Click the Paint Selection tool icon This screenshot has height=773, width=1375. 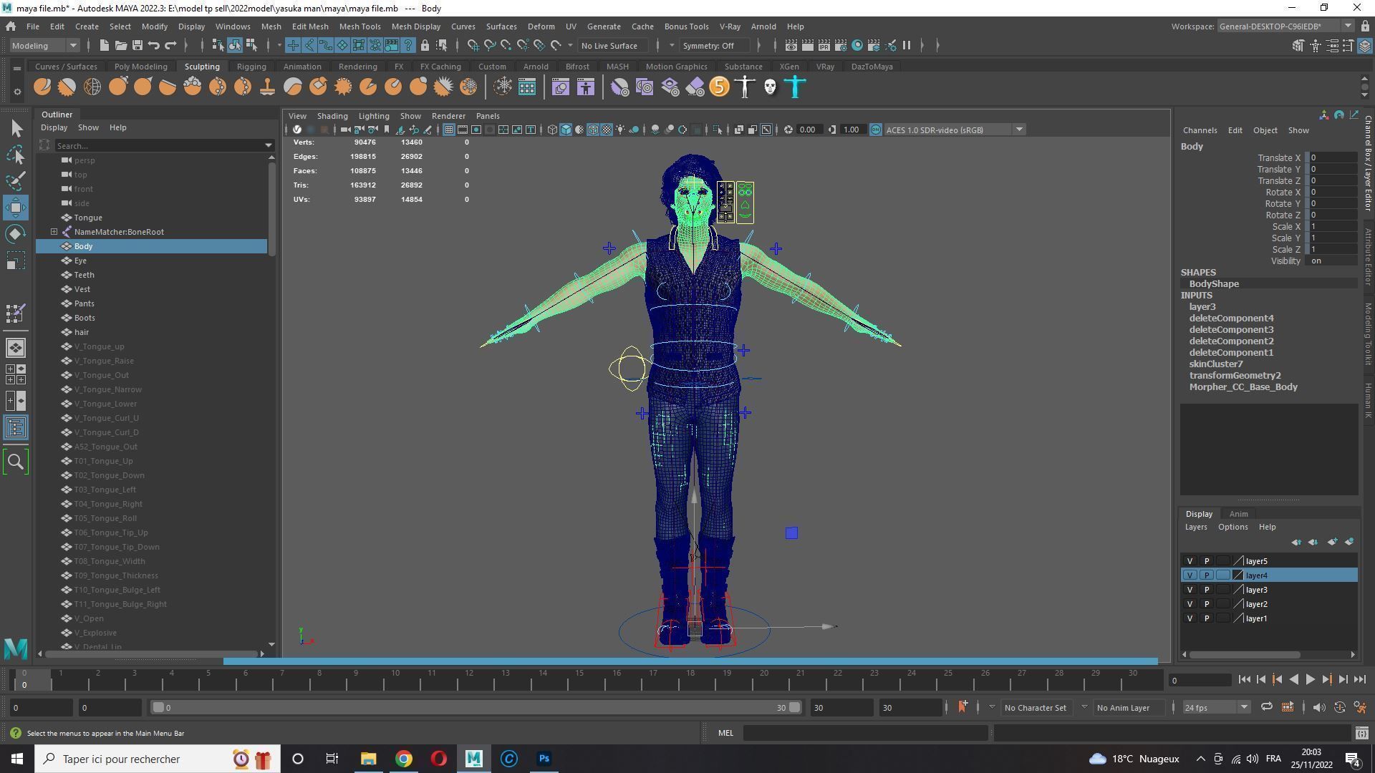click(x=16, y=181)
